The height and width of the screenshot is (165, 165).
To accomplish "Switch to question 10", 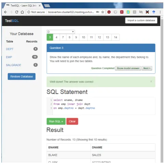I will click(x=83, y=37).
